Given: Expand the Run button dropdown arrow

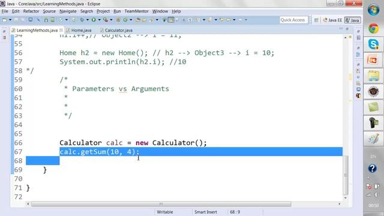Looking at the screenshot, I should coord(99,20).
